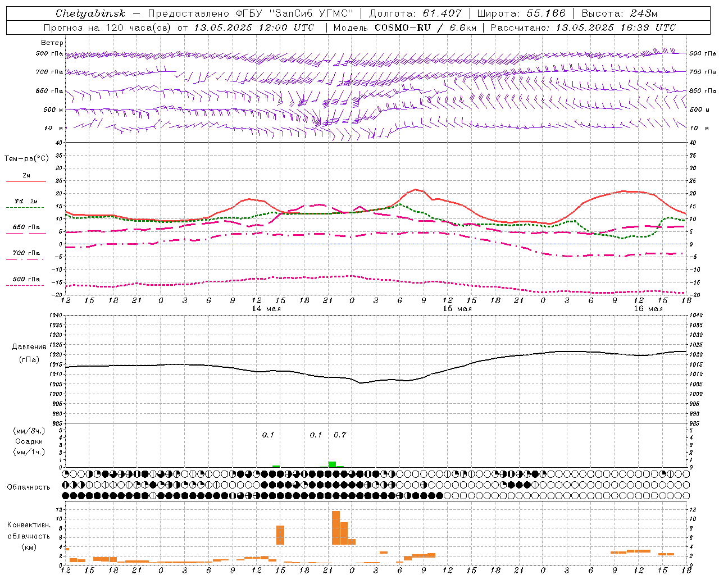Image resolution: width=719 pixels, height=575 pixels.
Task: Click the forecast start time 13.05.2025 12:00 UTC
Action: (254, 28)
